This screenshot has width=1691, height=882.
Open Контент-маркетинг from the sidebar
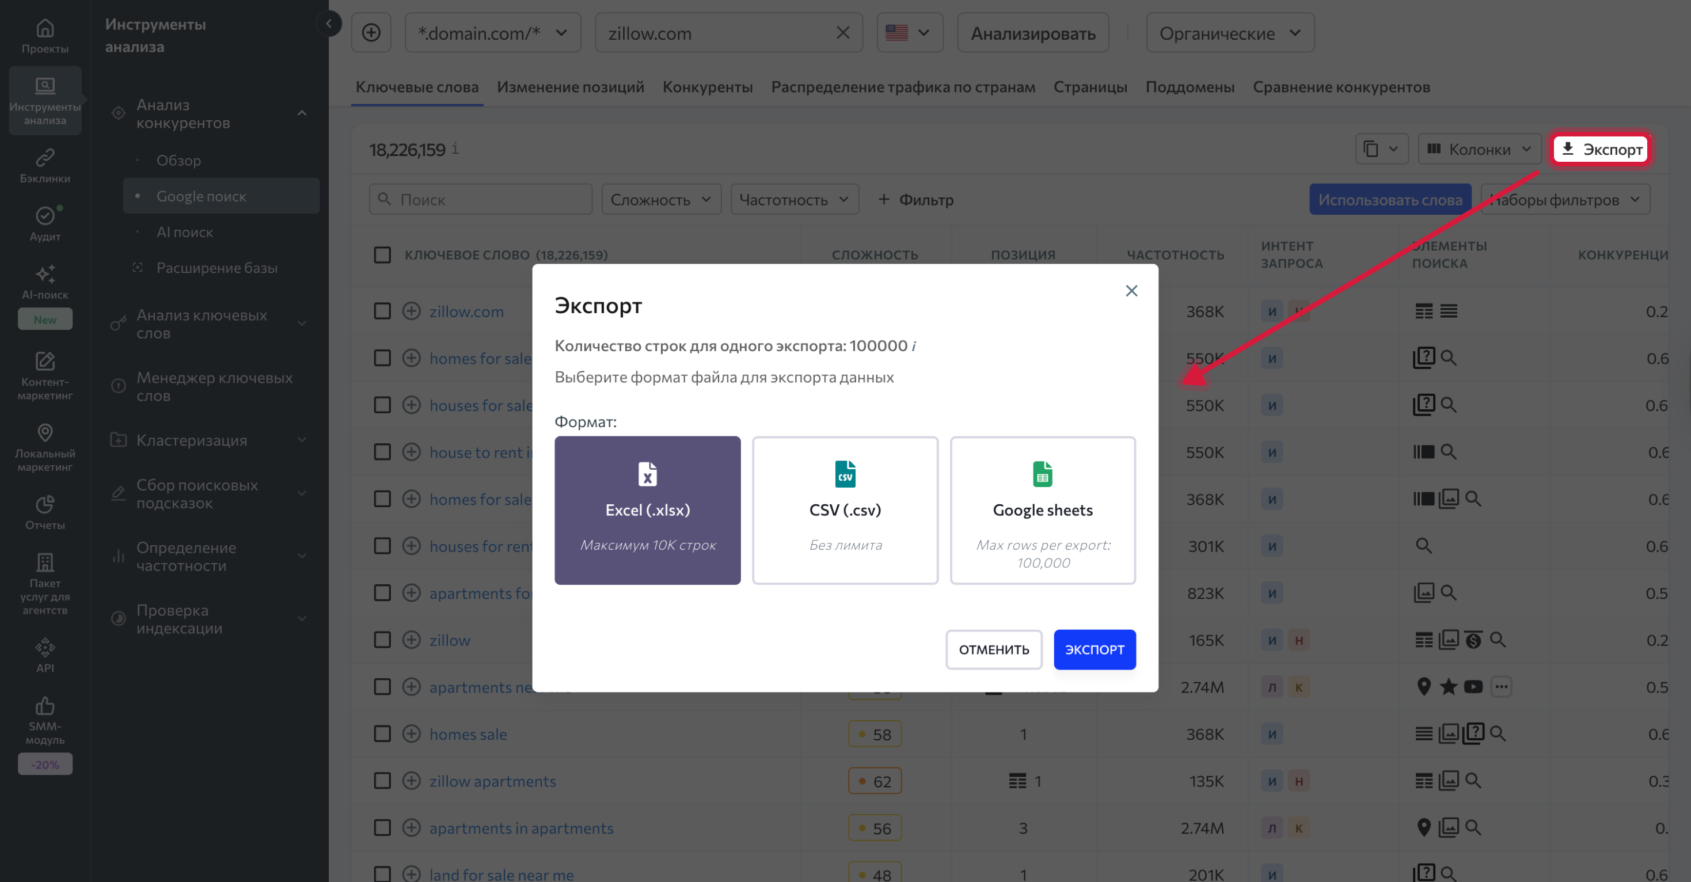click(x=44, y=374)
